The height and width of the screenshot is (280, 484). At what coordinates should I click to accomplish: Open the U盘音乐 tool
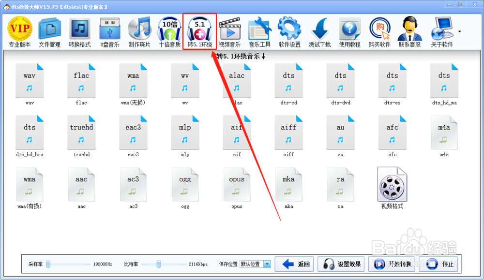click(x=109, y=32)
